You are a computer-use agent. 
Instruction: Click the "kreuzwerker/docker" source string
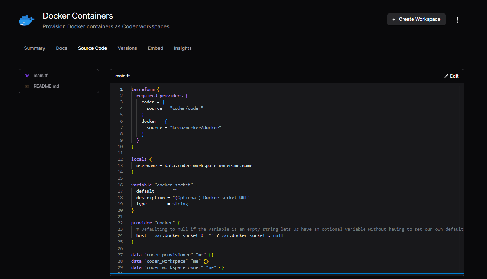tap(196, 128)
